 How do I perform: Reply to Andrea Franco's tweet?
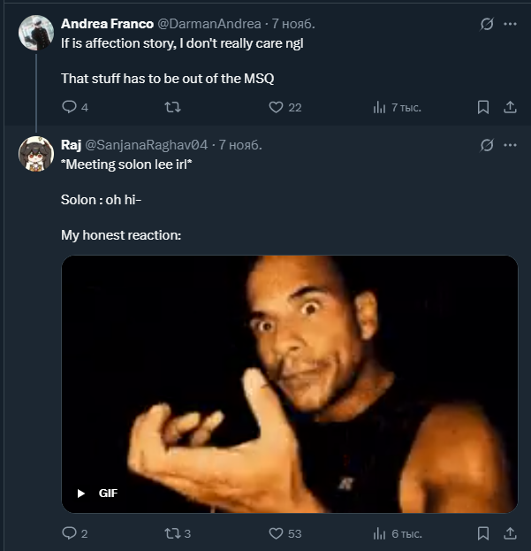[70, 107]
